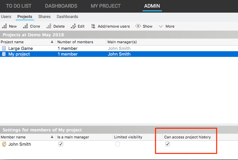Image resolution: width=238 pixels, height=160 pixels.
Task: Click the Add/remove users icon
Action: click(93, 26)
